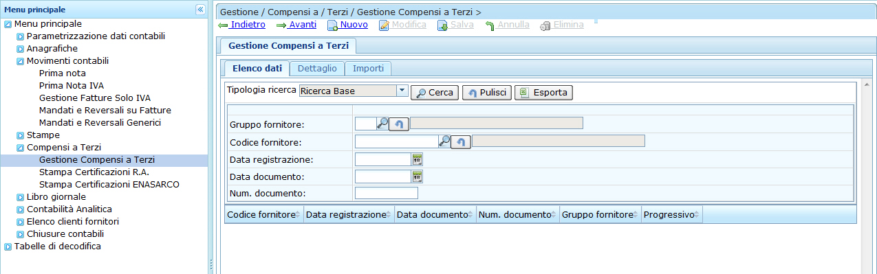Click the Modifica toolbar link
Viewport: 877px width, 274px height.
(x=402, y=25)
